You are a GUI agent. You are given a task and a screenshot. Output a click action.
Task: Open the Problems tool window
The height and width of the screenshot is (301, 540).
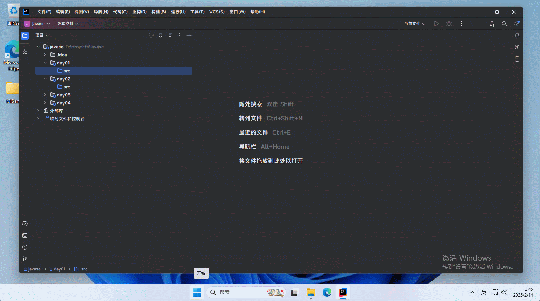(x=25, y=247)
